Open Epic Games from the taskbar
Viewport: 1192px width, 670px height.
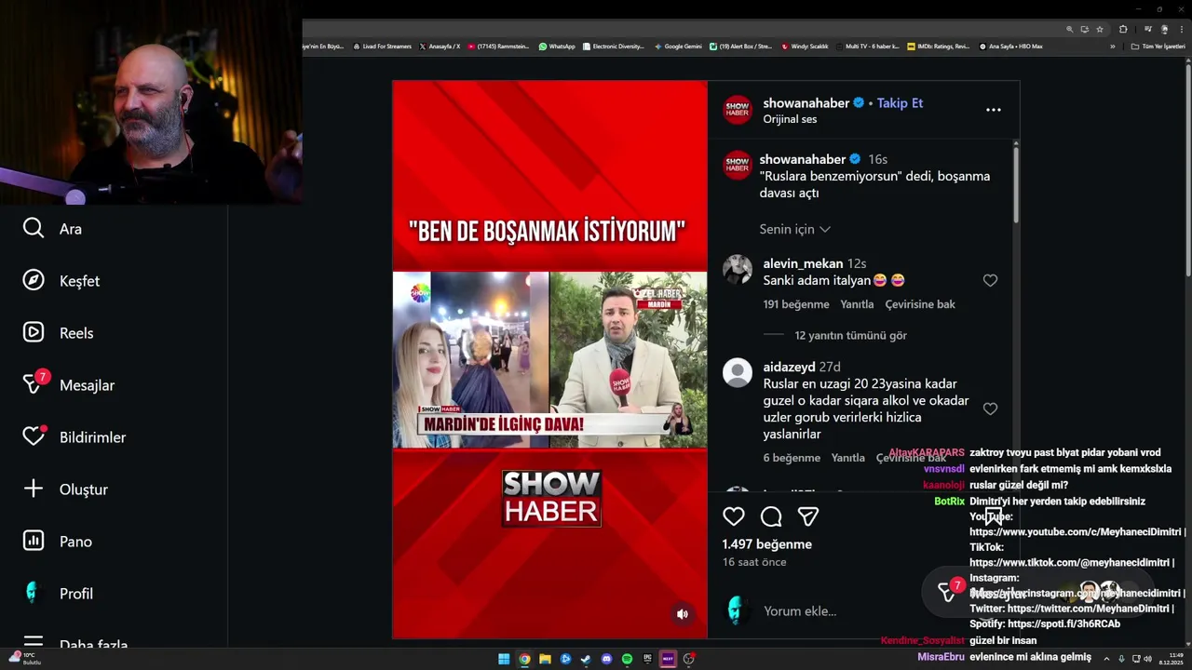coord(647,659)
